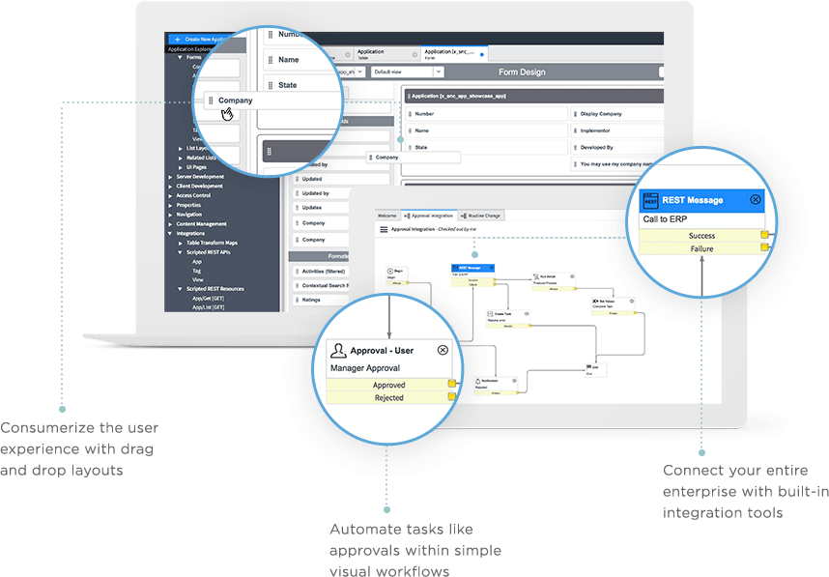Viewport: 829px width, 577px height.
Task: Click the remove icon on the Notification node
Action: click(514, 381)
